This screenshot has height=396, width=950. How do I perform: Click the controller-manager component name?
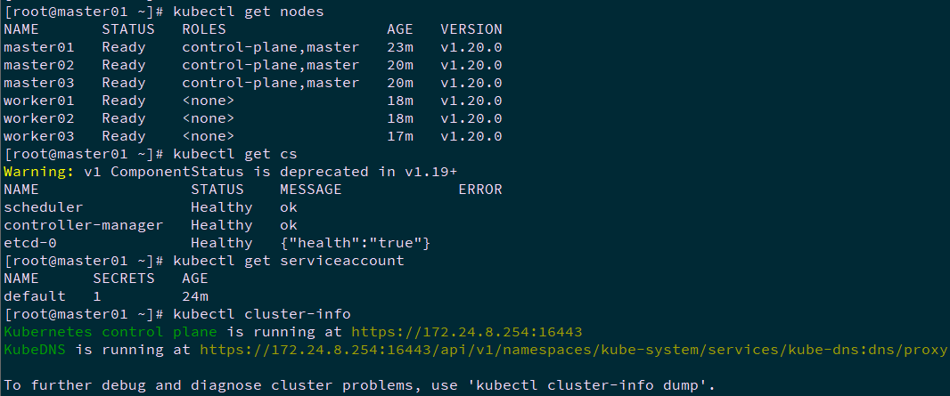pyautogui.click(x=84, y=225)
